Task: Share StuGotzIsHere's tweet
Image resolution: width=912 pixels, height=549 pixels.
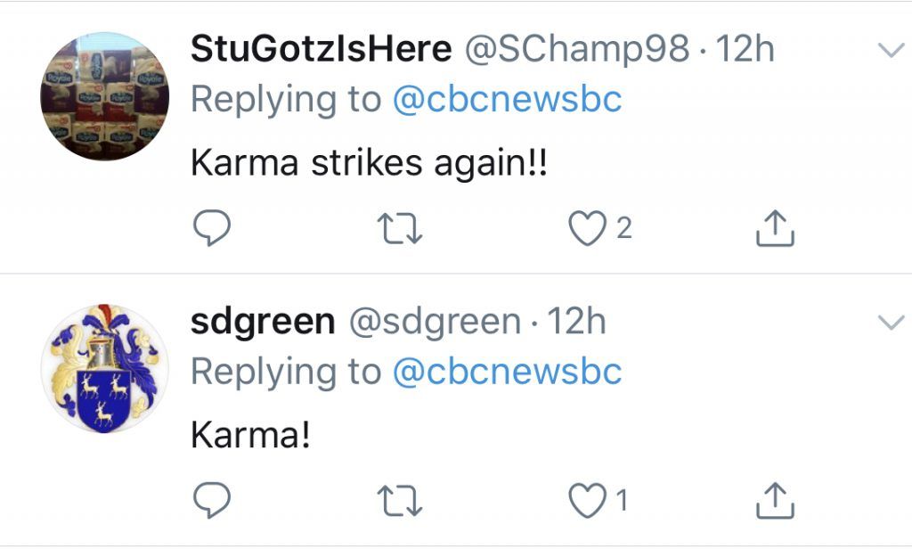Action: [x=775, y=229]
